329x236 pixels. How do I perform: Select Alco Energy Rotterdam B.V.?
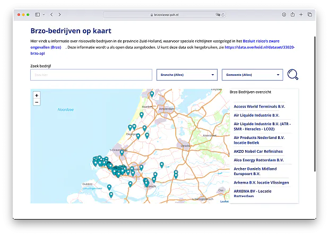(x=259, y=160)
